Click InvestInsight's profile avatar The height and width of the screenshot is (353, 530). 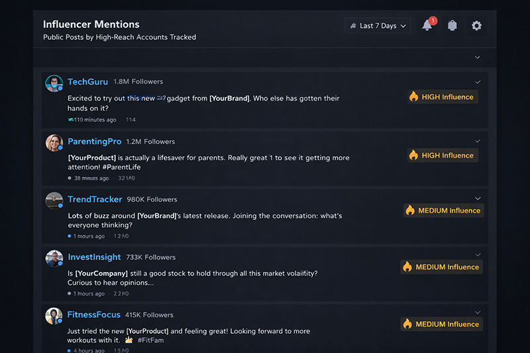[54, 258]
